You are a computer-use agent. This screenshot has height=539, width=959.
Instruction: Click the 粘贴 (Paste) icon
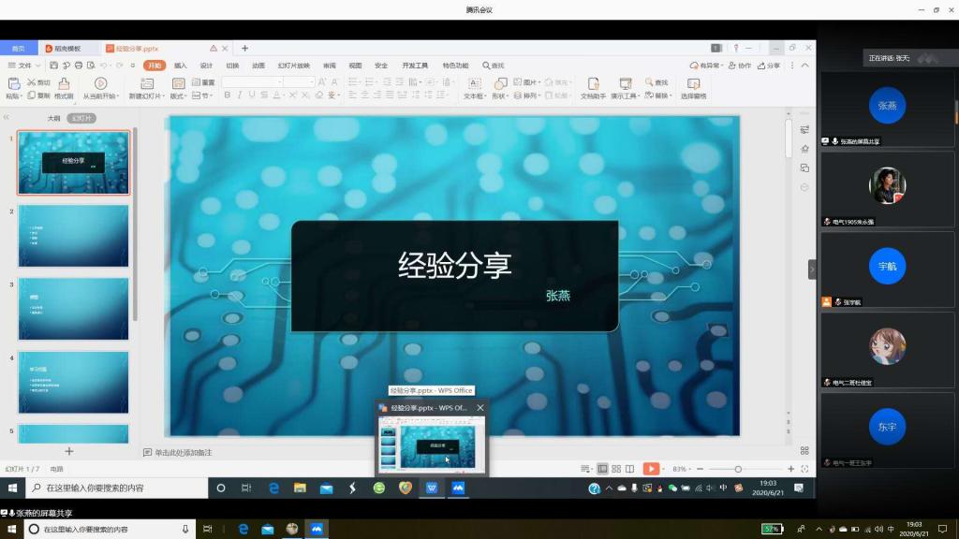tap(13, 84)
